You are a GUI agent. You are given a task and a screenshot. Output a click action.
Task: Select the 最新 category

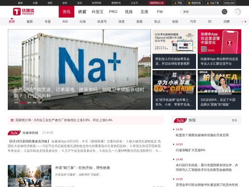point(30,21)
